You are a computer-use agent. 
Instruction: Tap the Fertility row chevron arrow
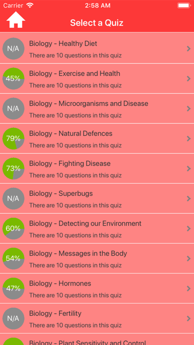tap(189, 318)
